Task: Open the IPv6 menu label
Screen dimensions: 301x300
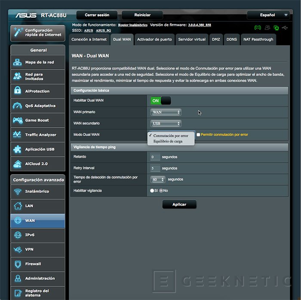Action: pyautogui.click(x=30, y=235)
